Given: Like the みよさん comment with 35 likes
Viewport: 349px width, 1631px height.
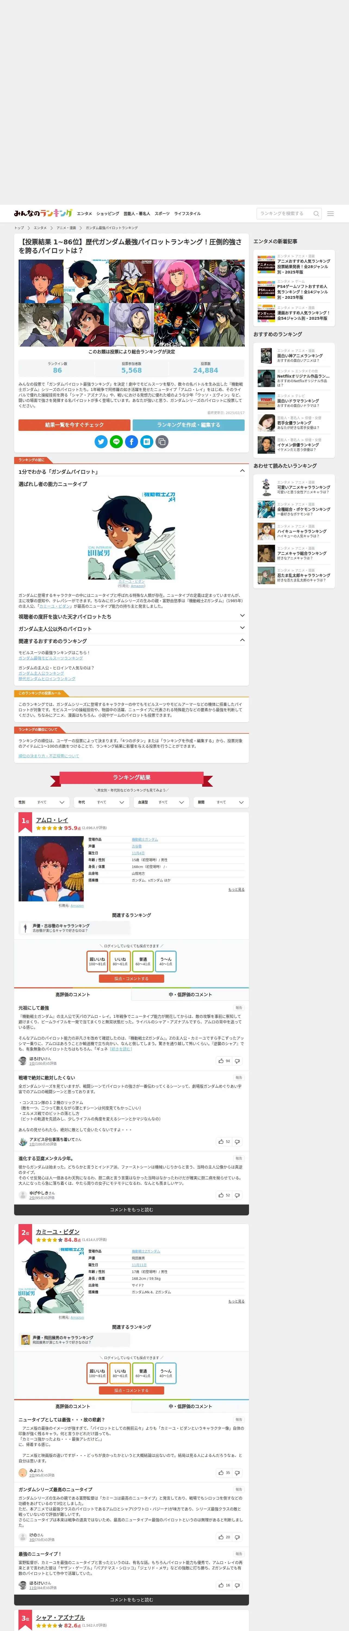Looking at the screenshot, I should pyautogui.click(x=224, y=1473).
